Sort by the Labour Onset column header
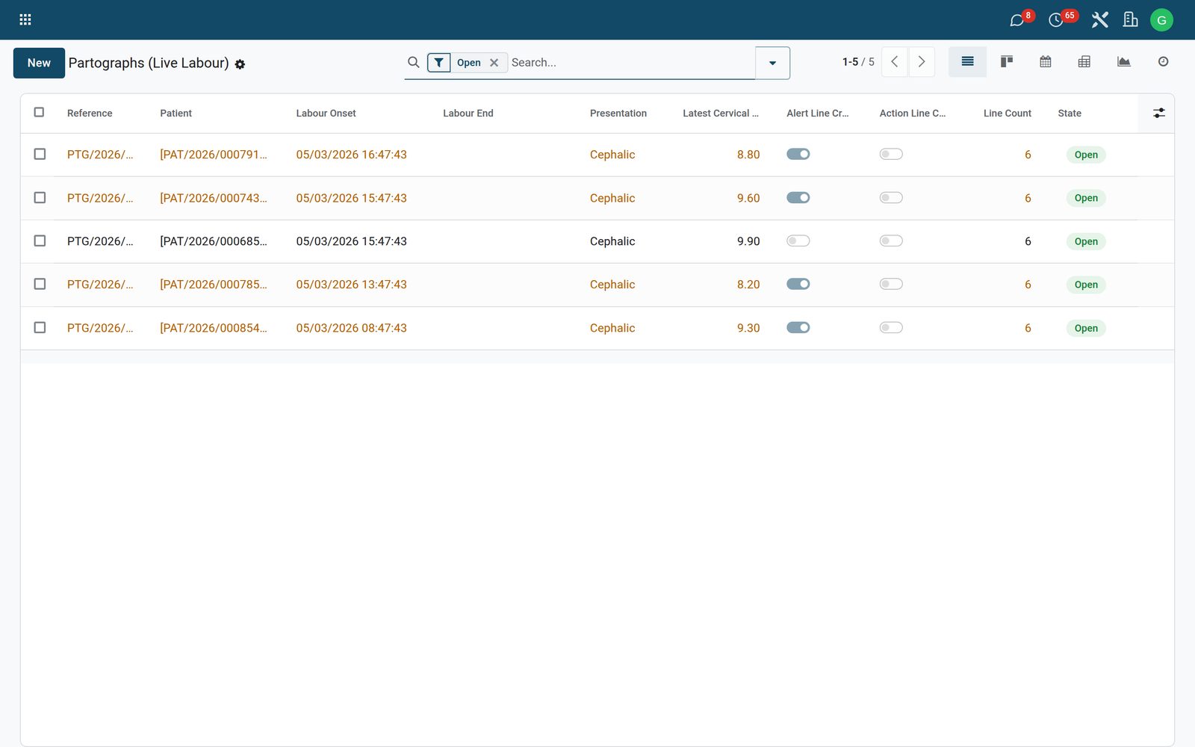Viewport: 1195px width, 747px height. (x=326, y=114)
